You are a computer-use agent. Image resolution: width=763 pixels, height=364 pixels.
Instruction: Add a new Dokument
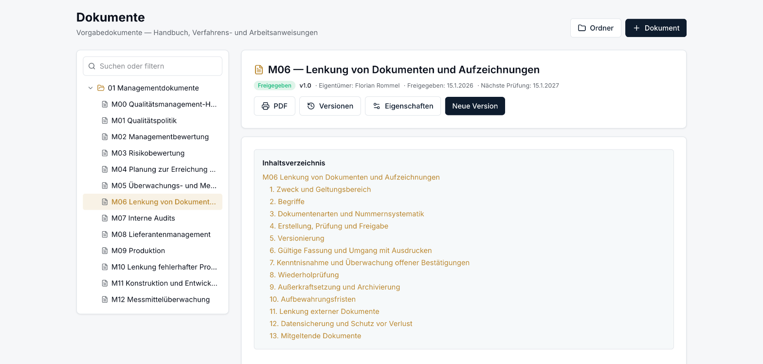coord(656,28)
